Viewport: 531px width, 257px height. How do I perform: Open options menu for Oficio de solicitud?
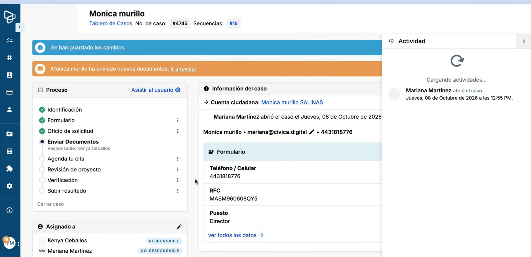point(178,131)
